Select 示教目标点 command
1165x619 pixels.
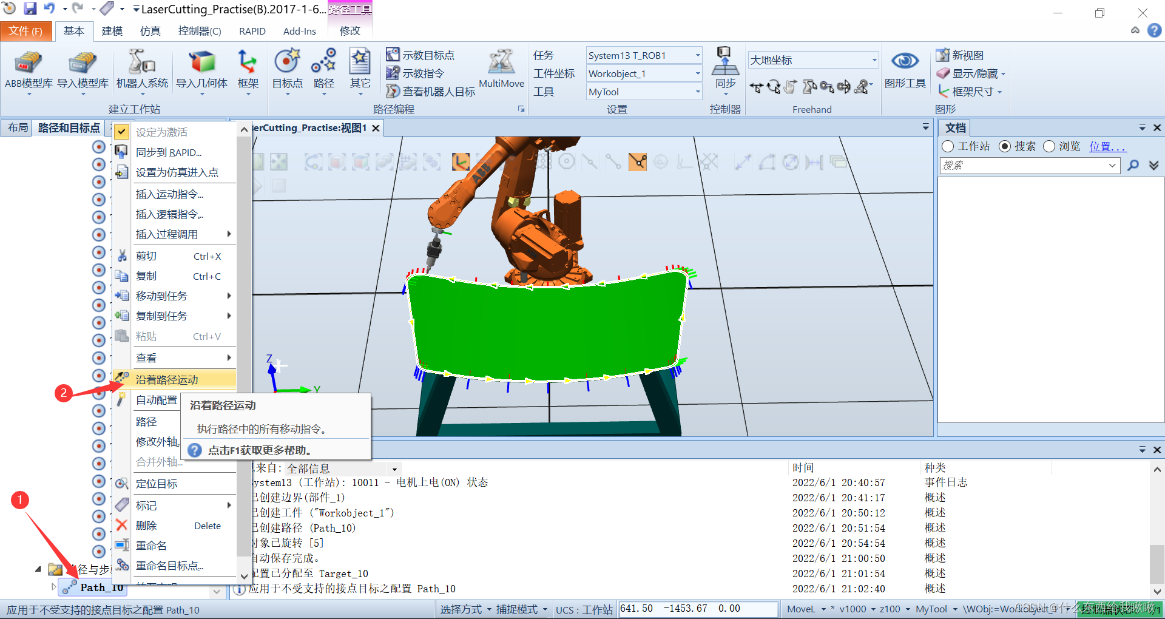click(x=420, y=55)
